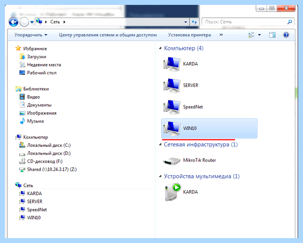Screen dimensions: 303x243
Task: Open the Видео library
Action: [33, 97]
